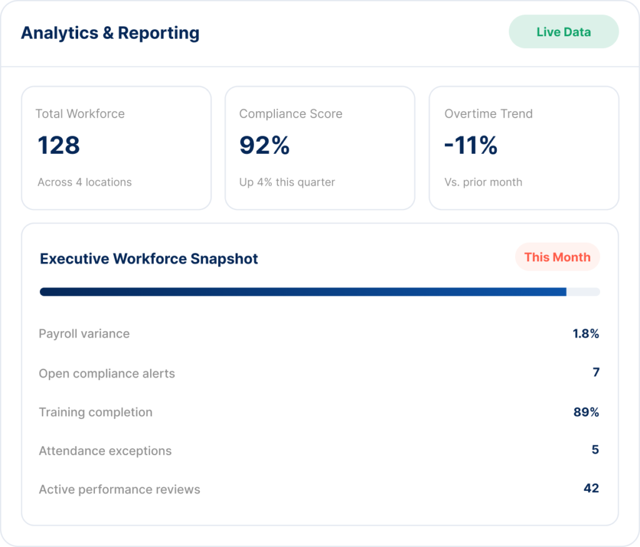Select the Attendance exceptions row
Screen dimensions: 640x547
pos(319,451)
